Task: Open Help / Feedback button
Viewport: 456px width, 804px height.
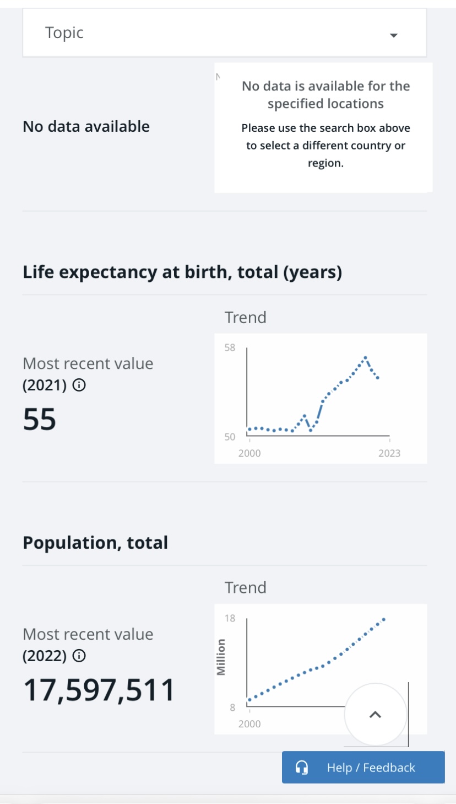Action: 363,767
